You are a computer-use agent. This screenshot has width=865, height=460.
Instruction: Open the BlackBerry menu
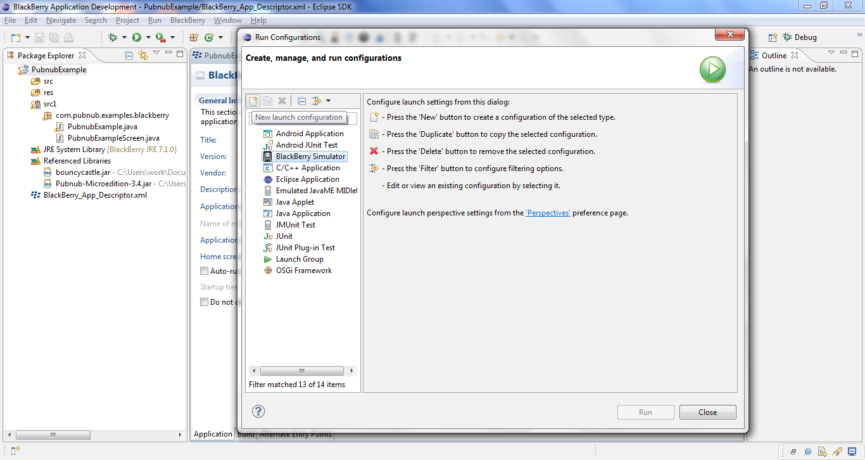[187, 20]
